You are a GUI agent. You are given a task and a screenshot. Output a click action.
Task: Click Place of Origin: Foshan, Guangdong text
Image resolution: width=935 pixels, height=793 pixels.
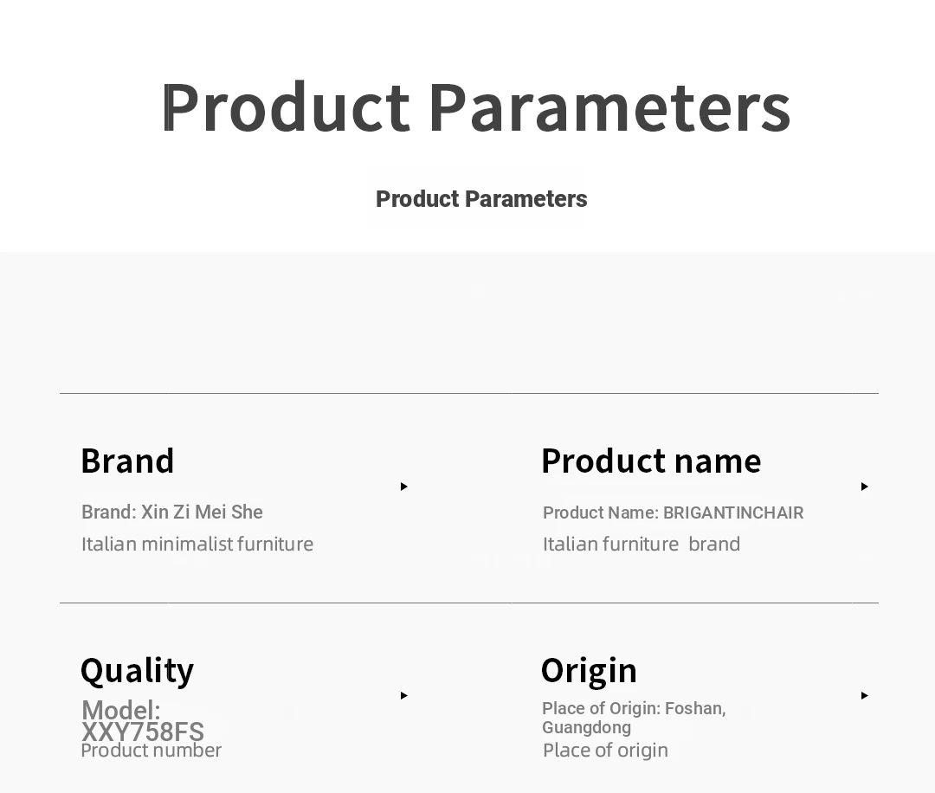[x=634, y=718]
